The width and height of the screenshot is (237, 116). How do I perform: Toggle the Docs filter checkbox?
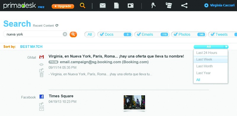pos(102,34)
